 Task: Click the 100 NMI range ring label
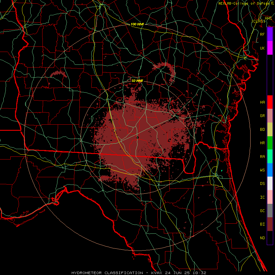tap(137, 24)
